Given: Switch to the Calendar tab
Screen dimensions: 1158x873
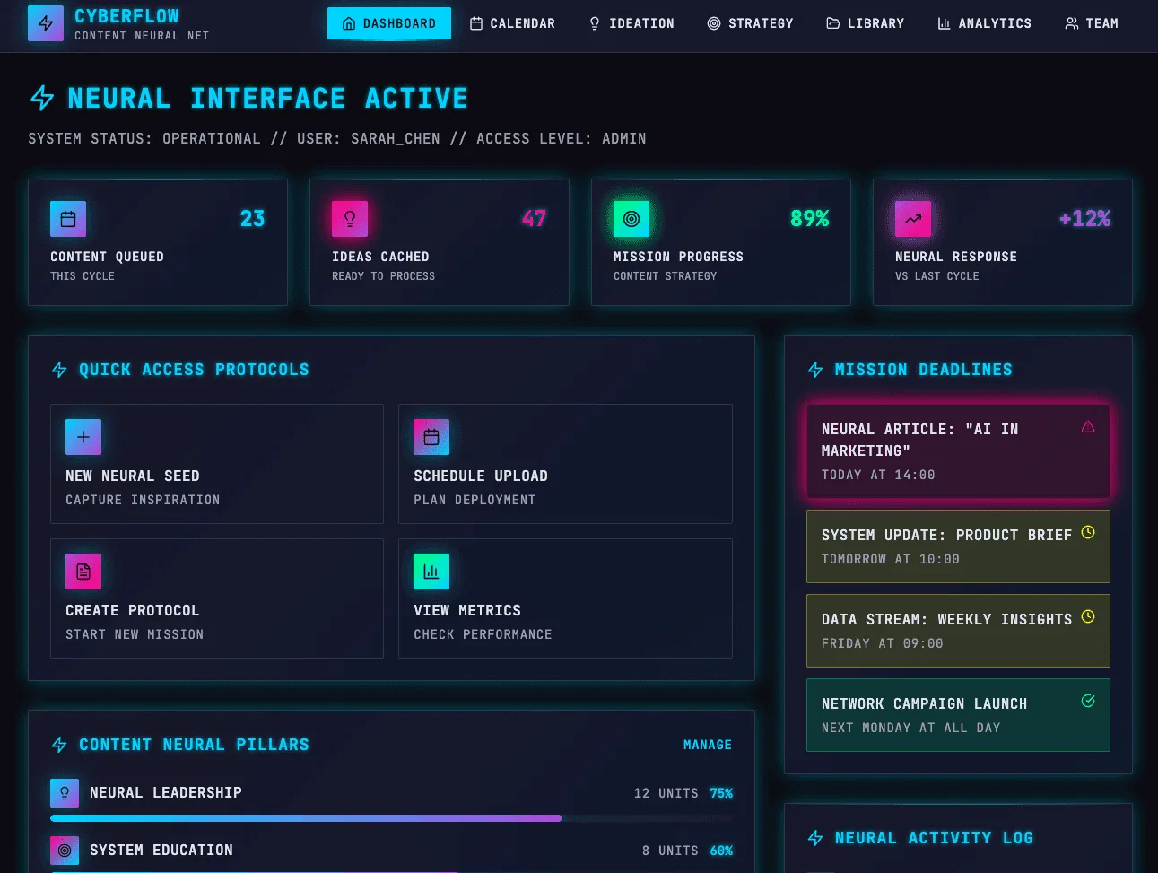Looking at the screenshot, I should 513,23.
